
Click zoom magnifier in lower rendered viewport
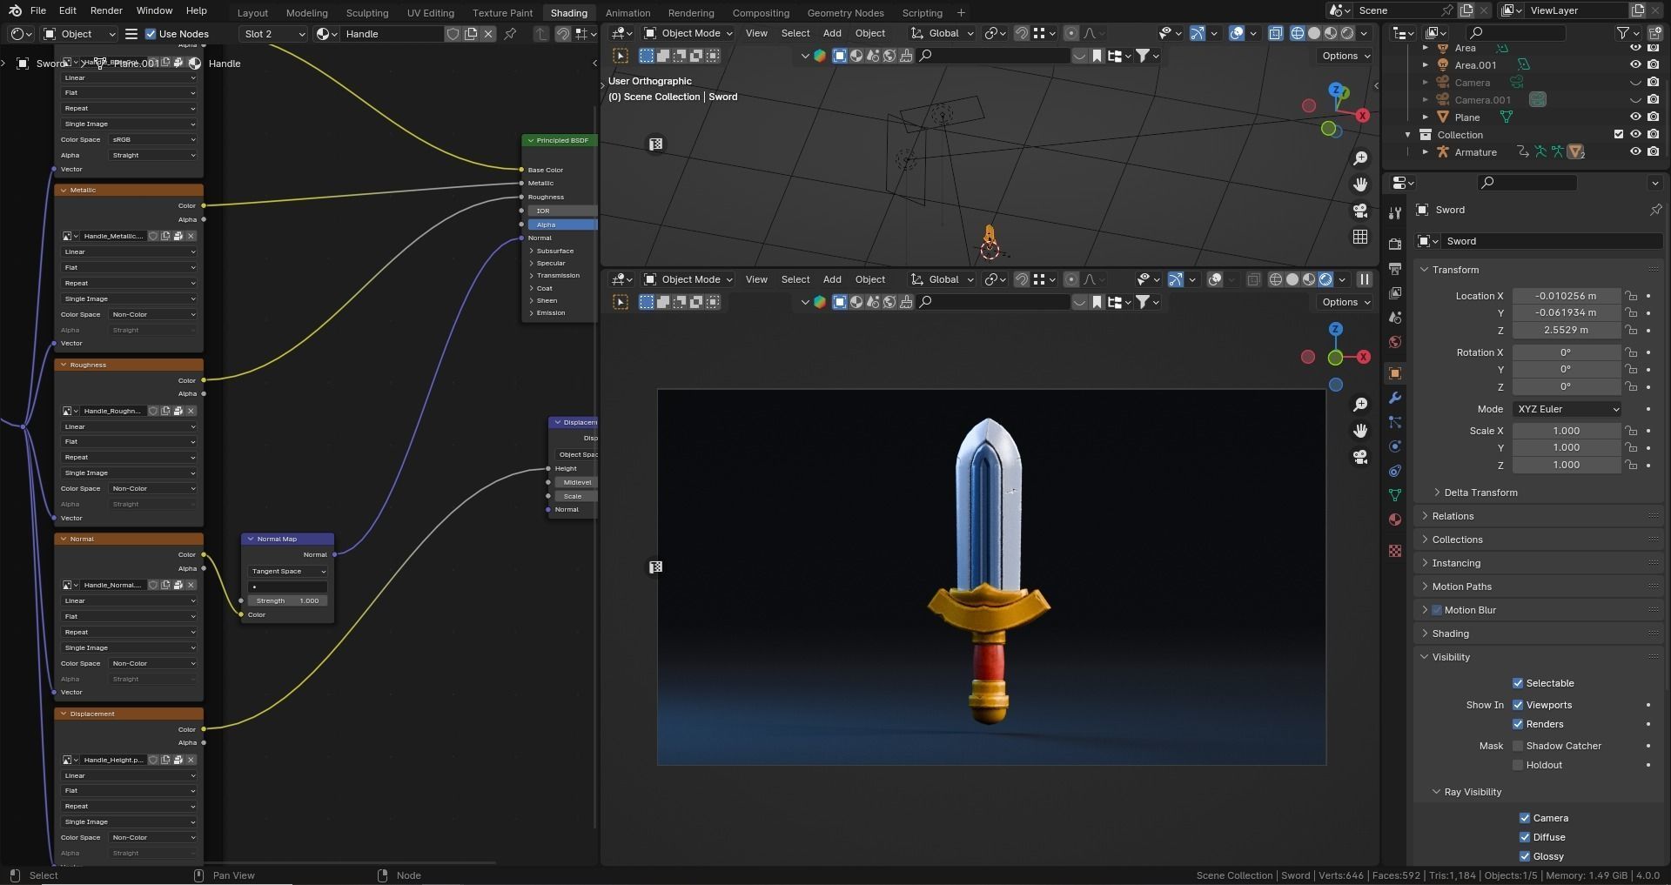[x=1360, y=405]
